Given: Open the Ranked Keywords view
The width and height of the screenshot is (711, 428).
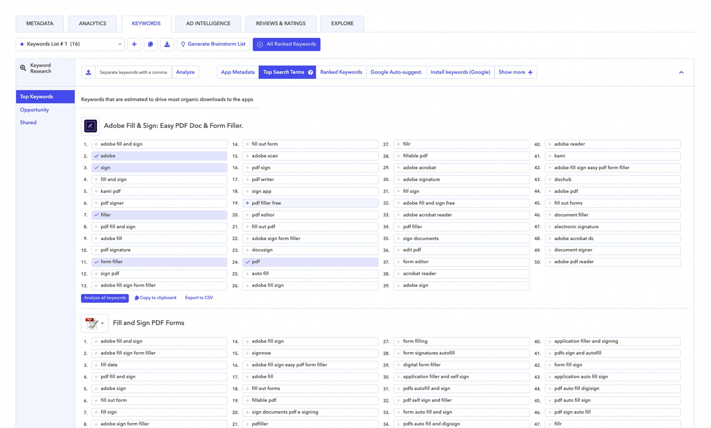Looking at the screenshot, I should [341, 72].
